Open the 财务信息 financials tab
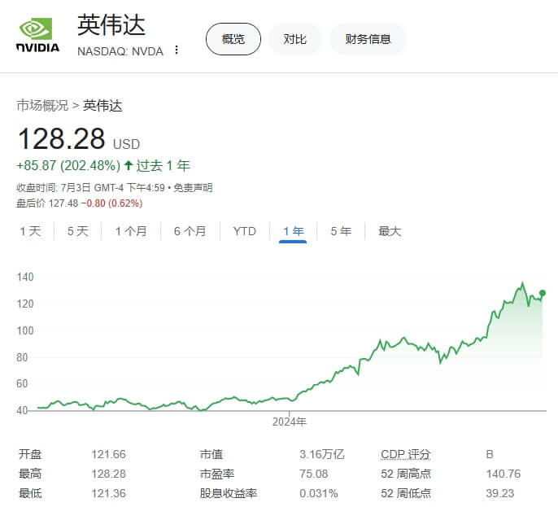The image size is (558, 507). (x=368, y=39)
